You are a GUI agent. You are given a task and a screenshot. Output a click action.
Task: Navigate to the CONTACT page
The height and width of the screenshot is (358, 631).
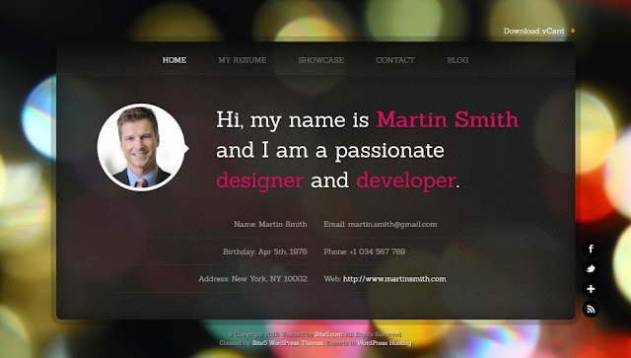(x=395, y=60)
